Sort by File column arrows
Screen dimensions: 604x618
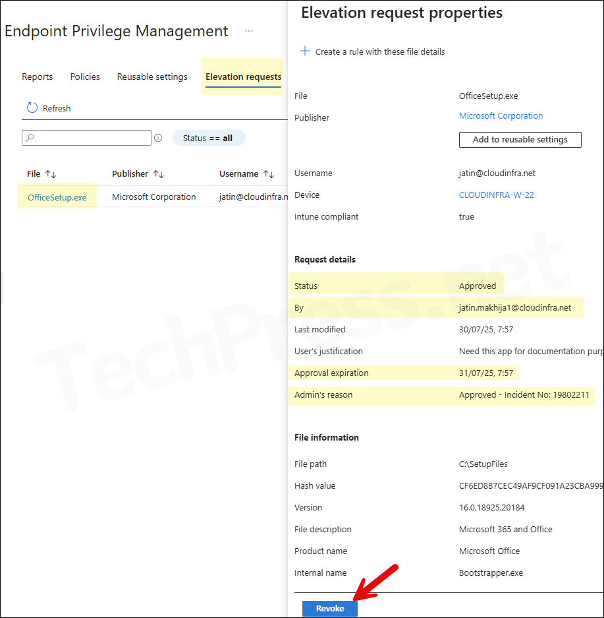[x=51, y=174]
